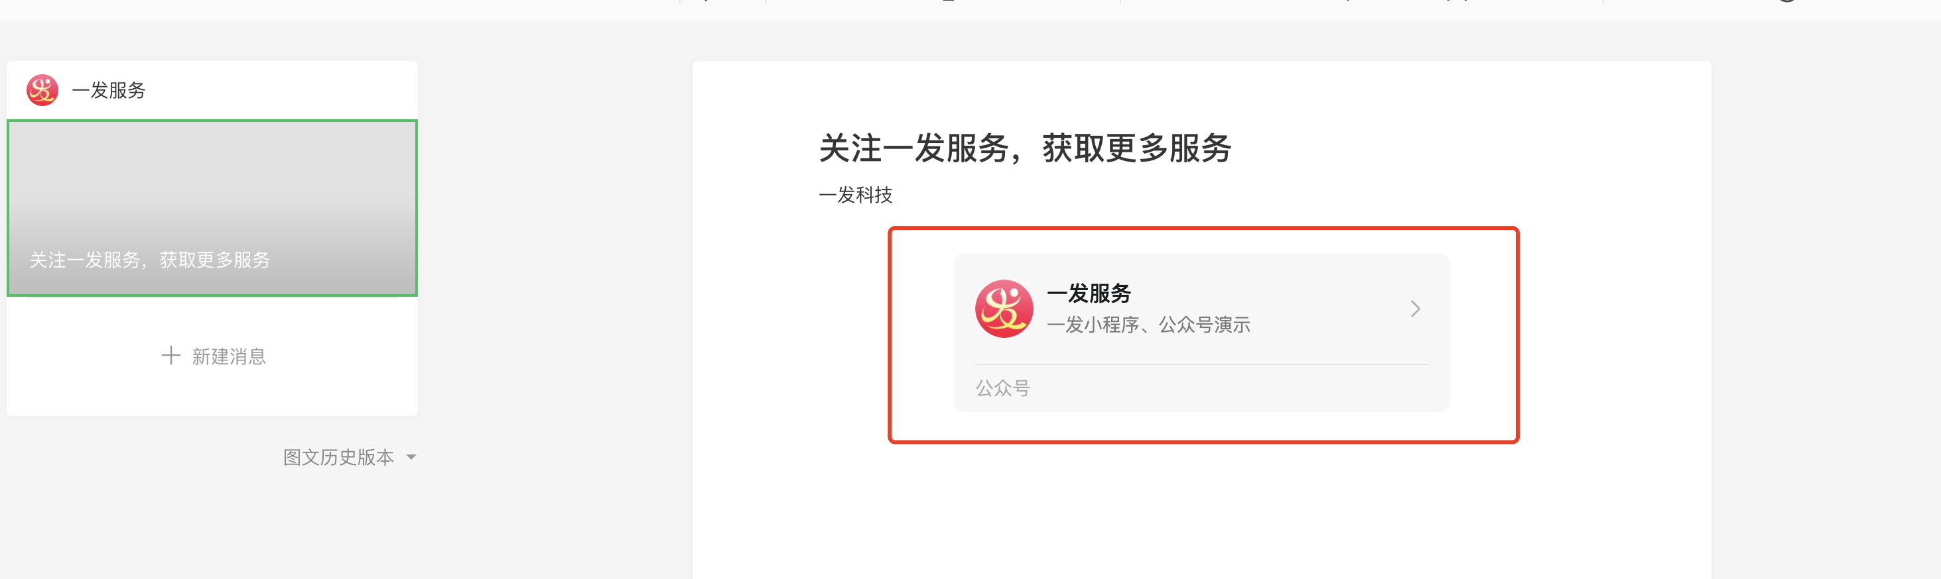This screenshot has height=579, width=1941.
Task: Click the blank editor area below the account card
Action: (x=1201, y=512)
